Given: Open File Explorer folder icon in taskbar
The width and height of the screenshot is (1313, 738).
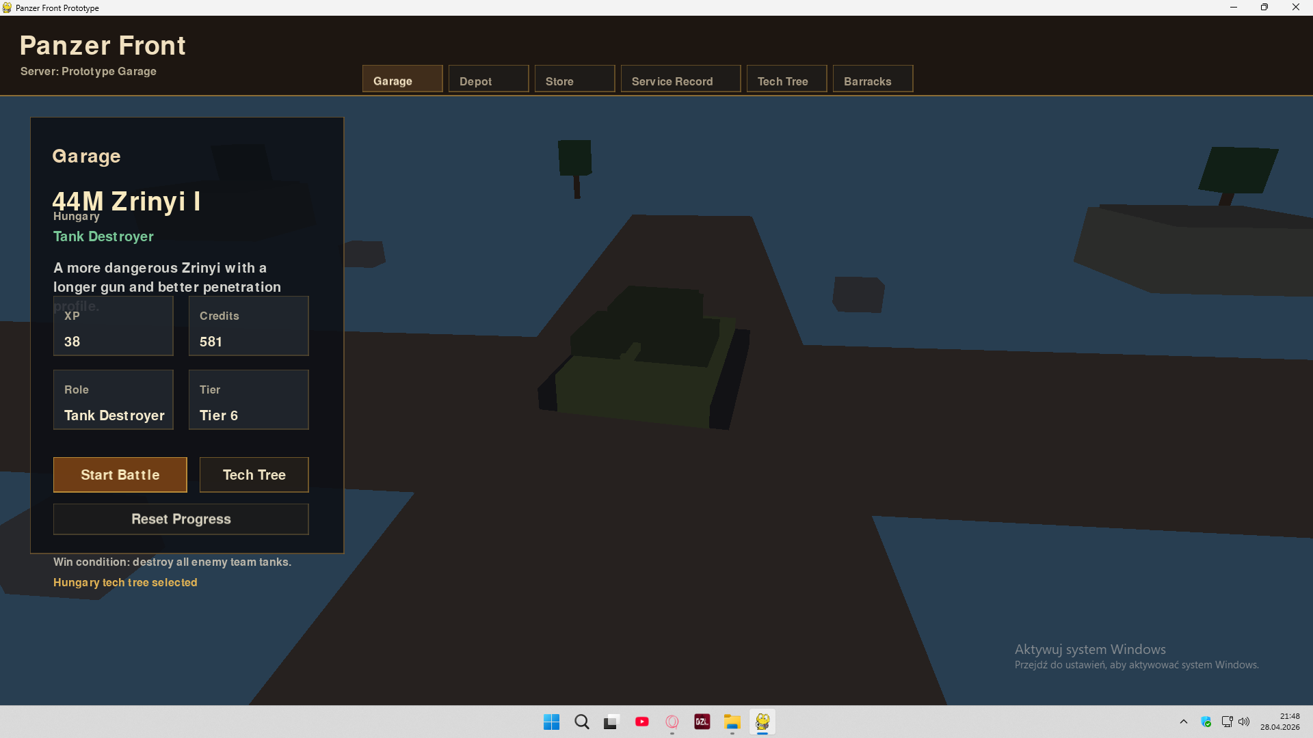Looking at the screenshot, I should (x=732, y=722).
